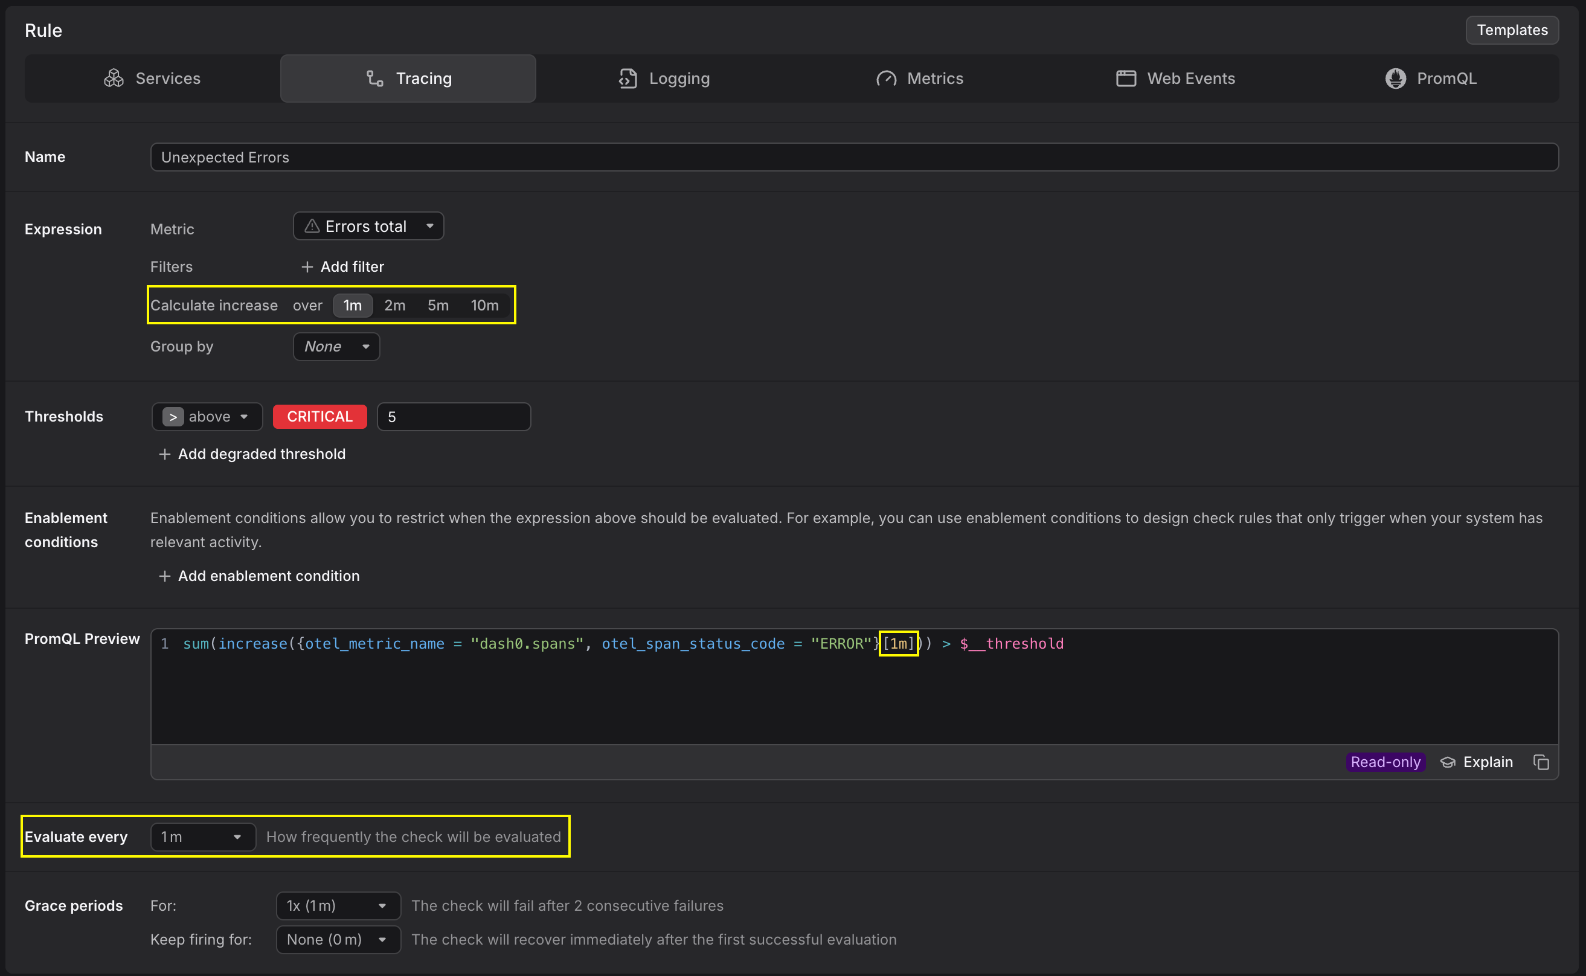Viewport: 1586px width, 976px height.
Task: Click the Explain graduation cap icon
Action: [1448, 762]
